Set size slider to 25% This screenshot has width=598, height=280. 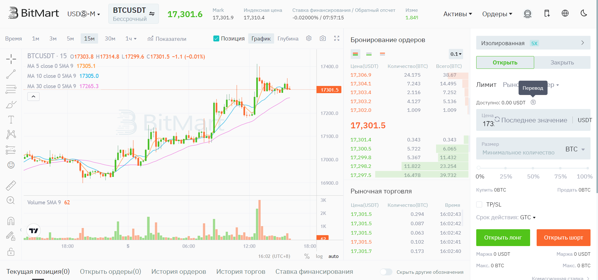[x=505, y=168]
